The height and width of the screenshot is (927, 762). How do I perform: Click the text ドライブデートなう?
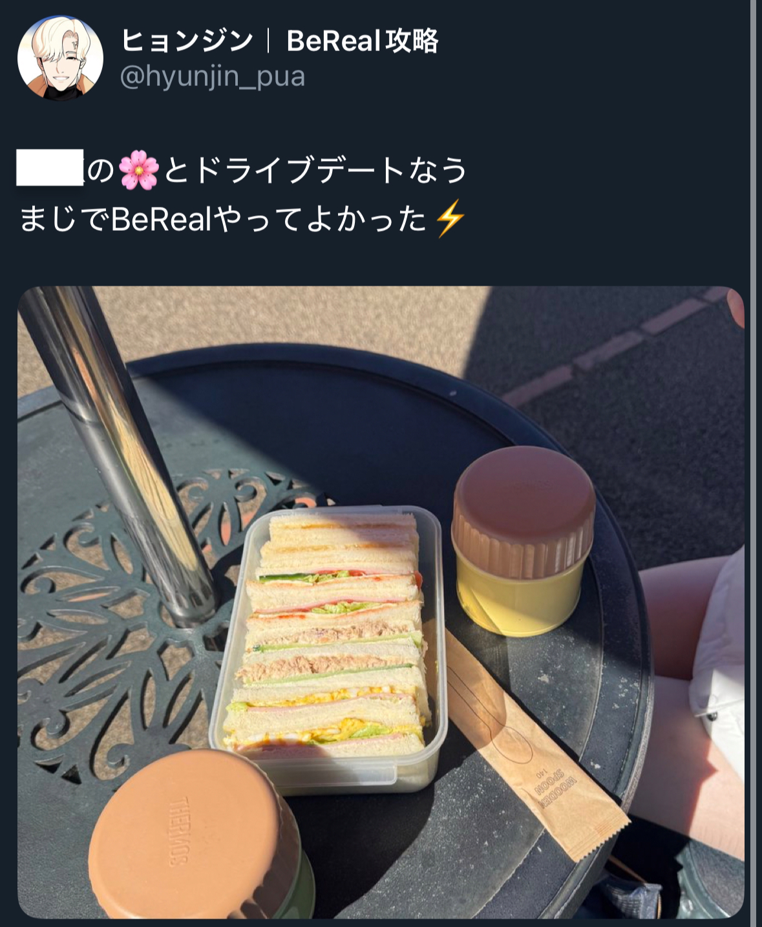pos(330,171)
